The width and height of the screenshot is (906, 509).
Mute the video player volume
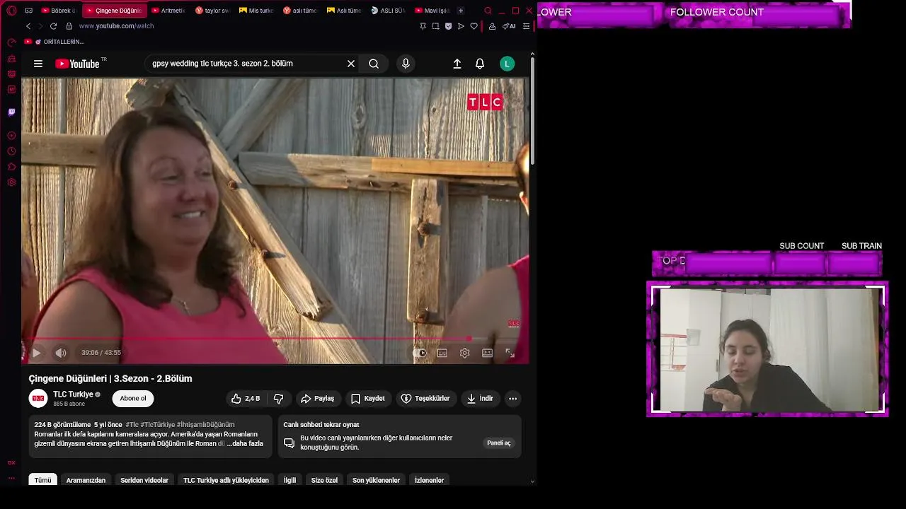[x=61, y=353]
